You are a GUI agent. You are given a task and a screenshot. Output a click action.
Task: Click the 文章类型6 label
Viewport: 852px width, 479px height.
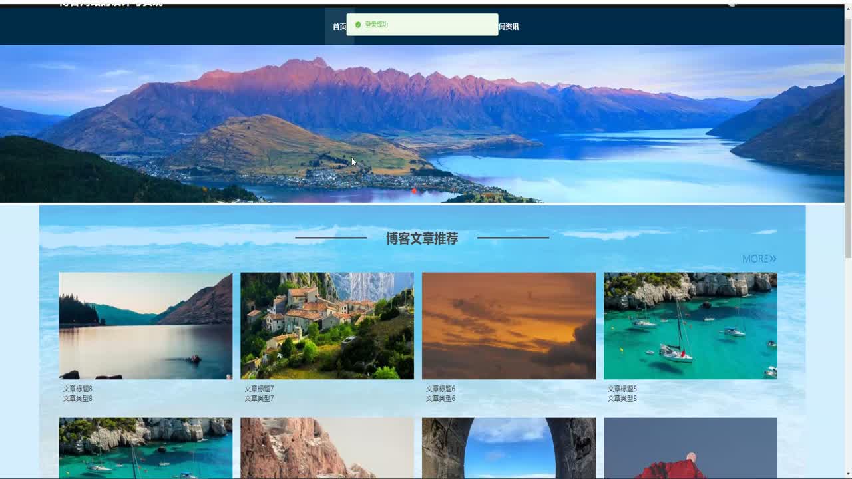[441, 399]
